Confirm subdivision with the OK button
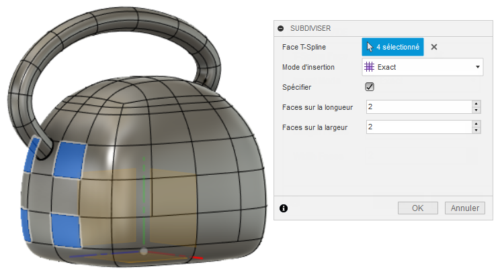This screenshot has height=274, width=500. click(418, 208)
